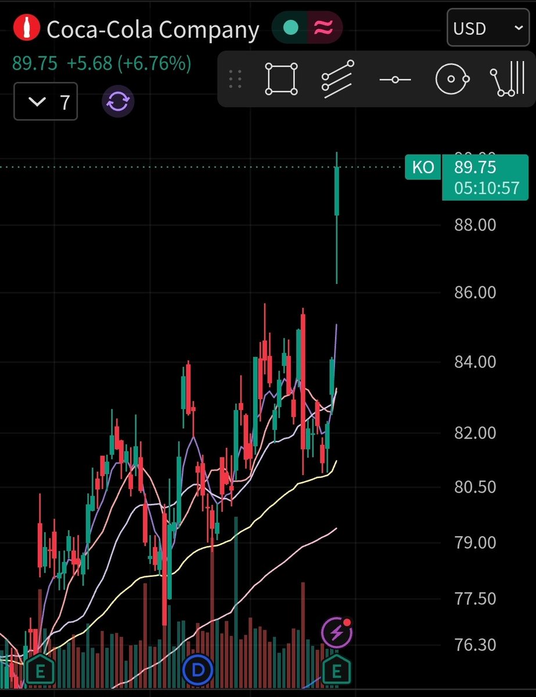Viewport: 536px width, 697px height.
Task: Click the 80.50 price axis label
Action: click(x=476, y=486)
